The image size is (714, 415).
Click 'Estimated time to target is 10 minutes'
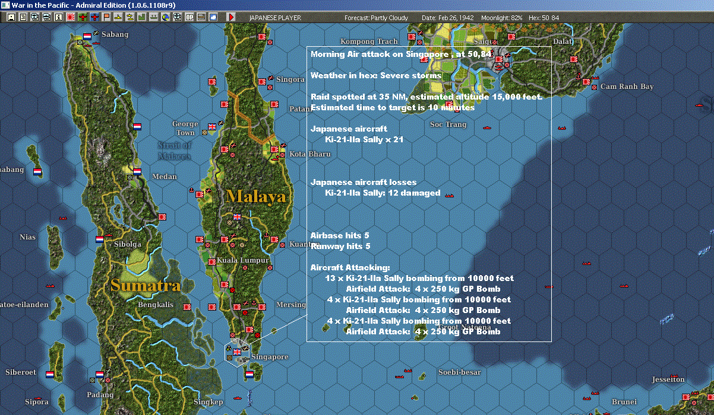(393, 107)
